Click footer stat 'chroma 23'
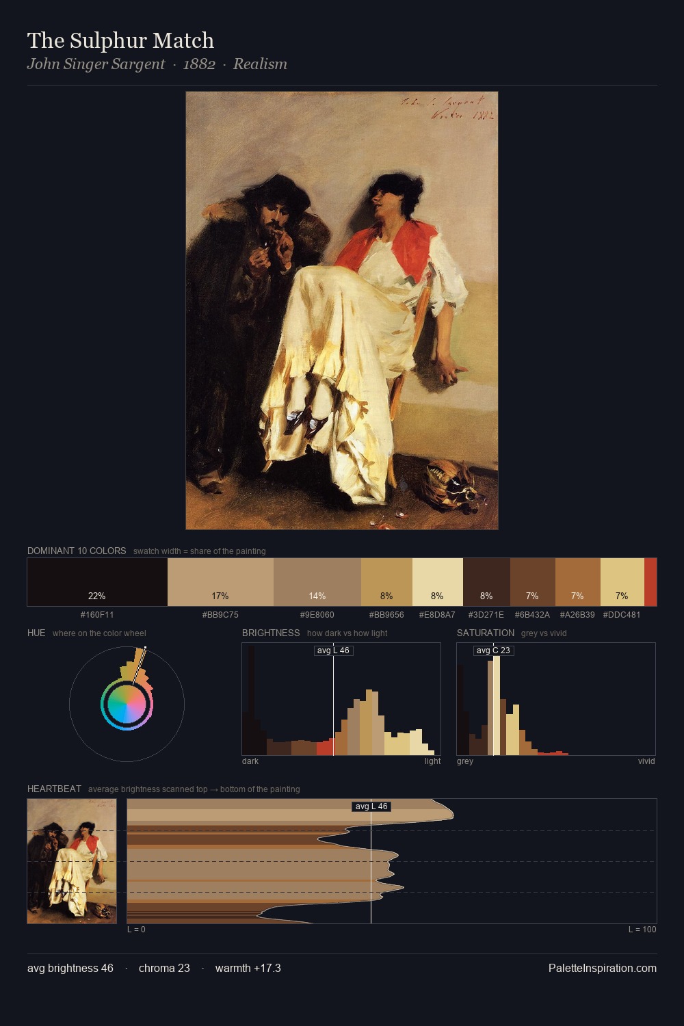This screenshot has height=1026, width=684. (x=164, y=968)
